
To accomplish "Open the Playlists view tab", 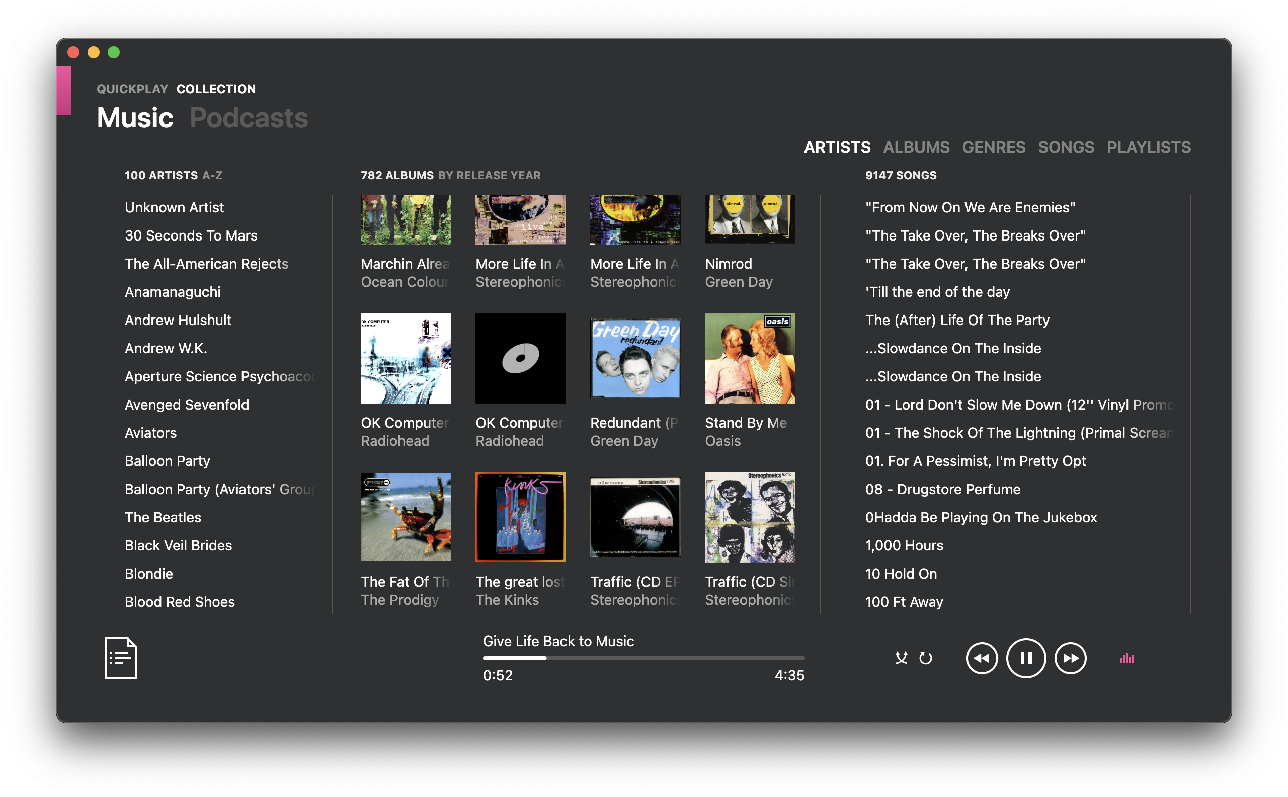I will pyautogui.click(x=1148, y=147).
